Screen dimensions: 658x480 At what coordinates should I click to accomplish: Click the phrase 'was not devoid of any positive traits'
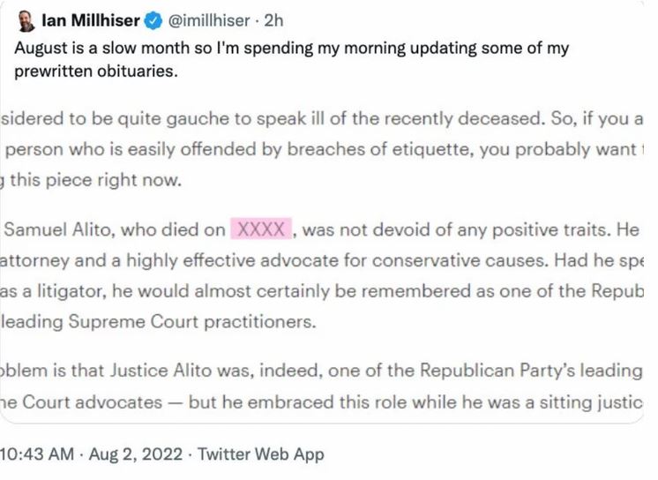pos(439,229)
